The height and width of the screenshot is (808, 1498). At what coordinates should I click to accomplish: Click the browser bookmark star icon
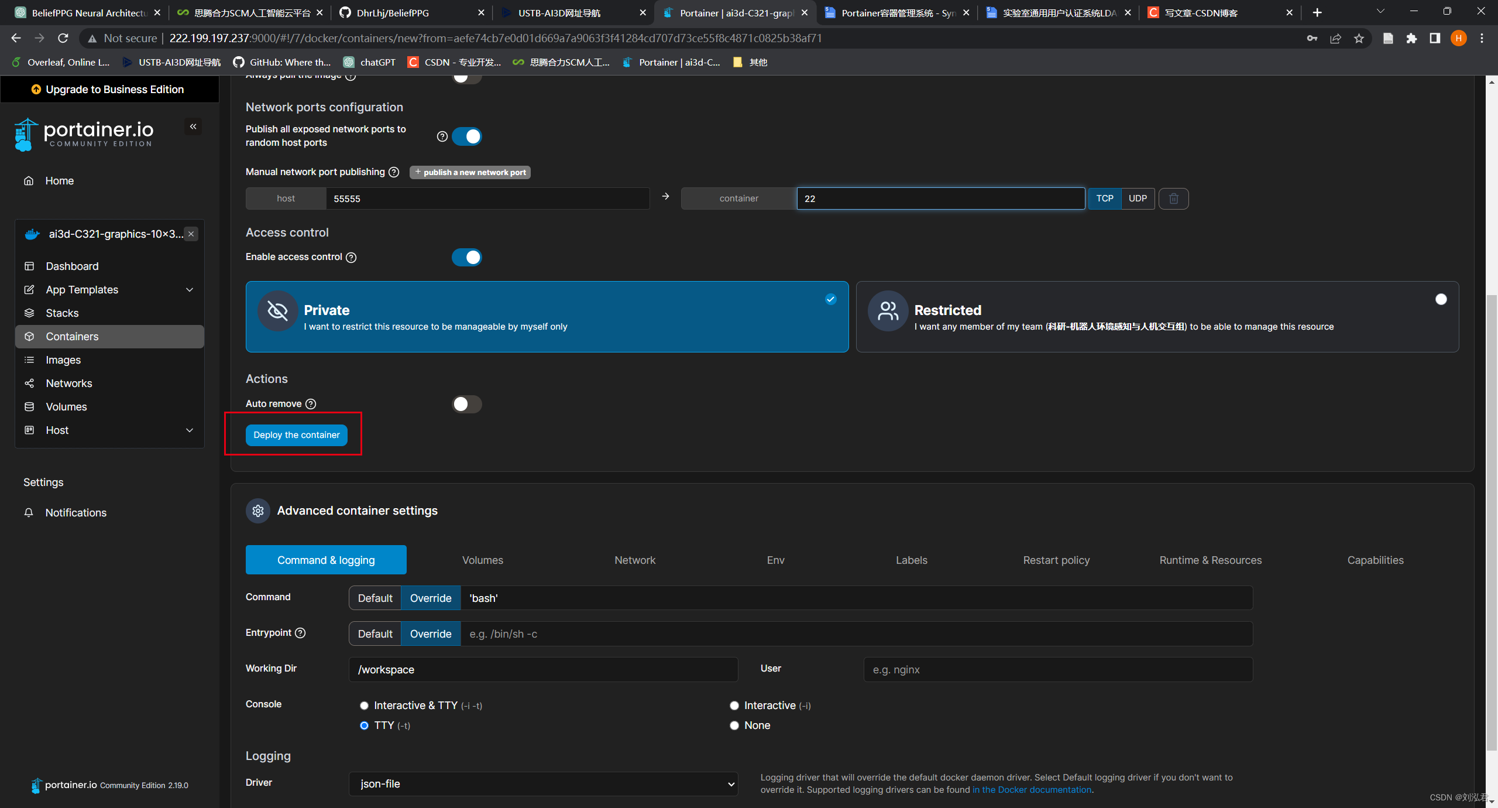pos(1359,39)
